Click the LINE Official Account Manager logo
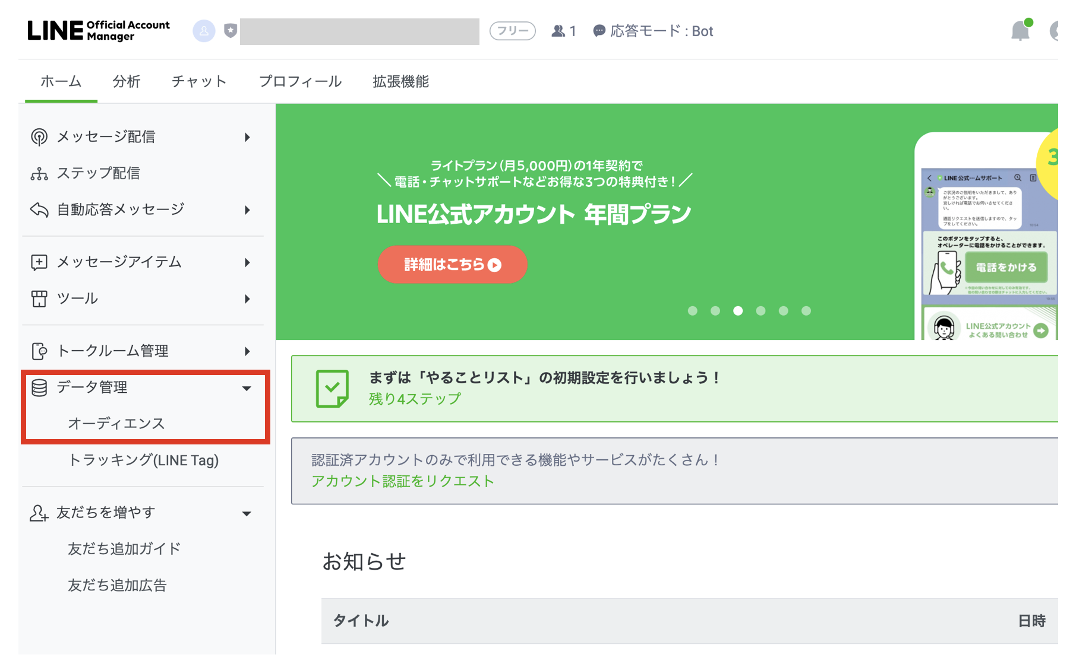1073x661 pixels. 99,31
